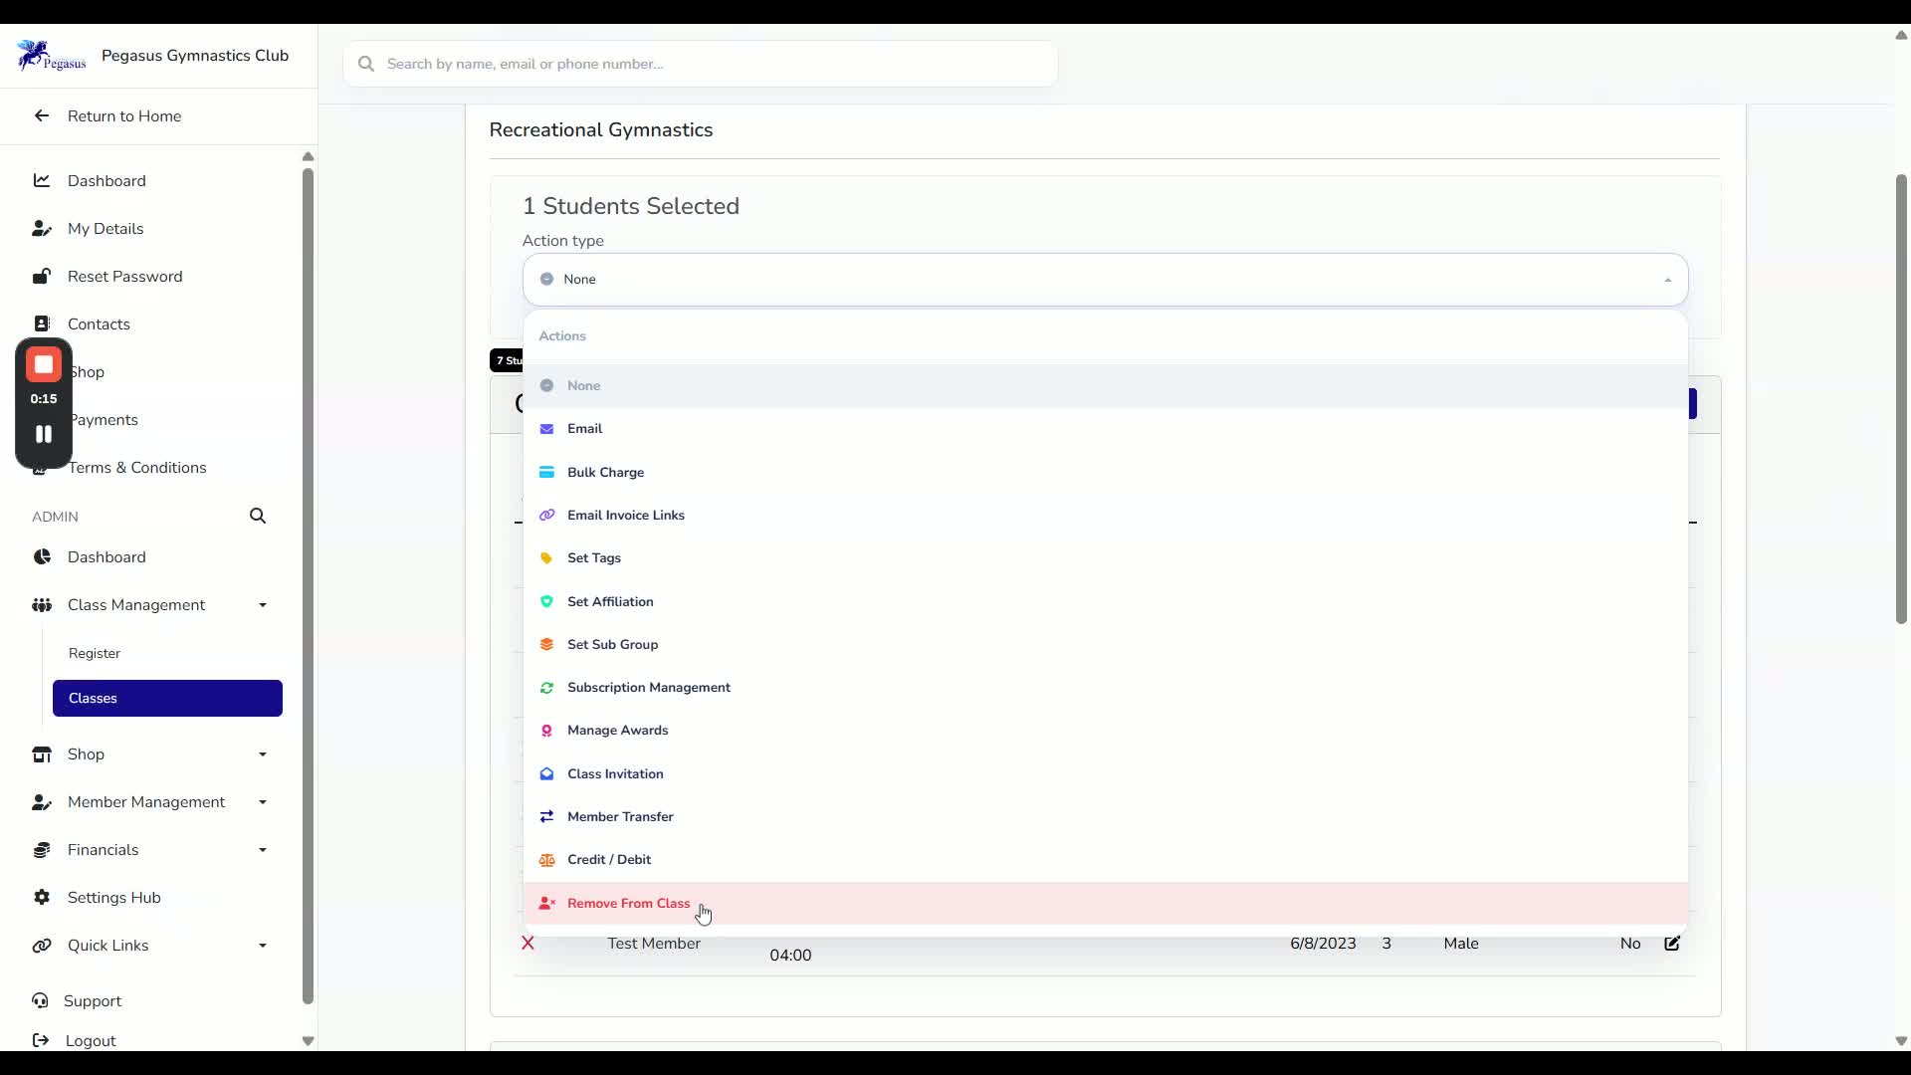Screen dimensions: 1911x1075
Task: Click the Pegasus club logo
Action: [51, 56]
